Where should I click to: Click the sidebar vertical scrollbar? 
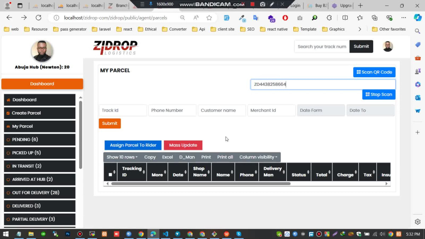(80, 135)
